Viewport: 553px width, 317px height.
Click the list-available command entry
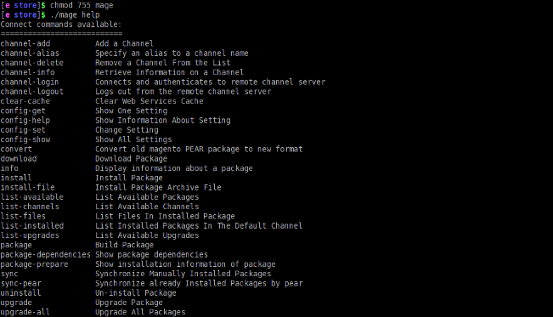[x=32, y=196]
